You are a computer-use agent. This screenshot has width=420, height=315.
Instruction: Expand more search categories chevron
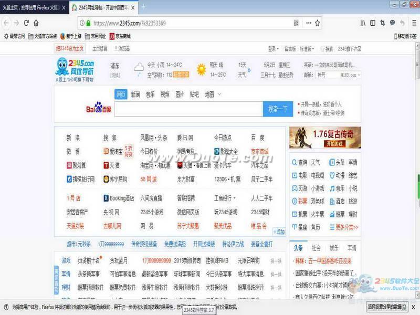pyautogui.click(x=219, y=94)
